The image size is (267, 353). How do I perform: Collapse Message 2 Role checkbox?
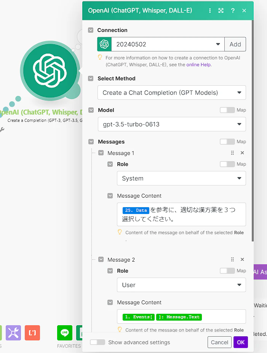click(x=110, y=271)
